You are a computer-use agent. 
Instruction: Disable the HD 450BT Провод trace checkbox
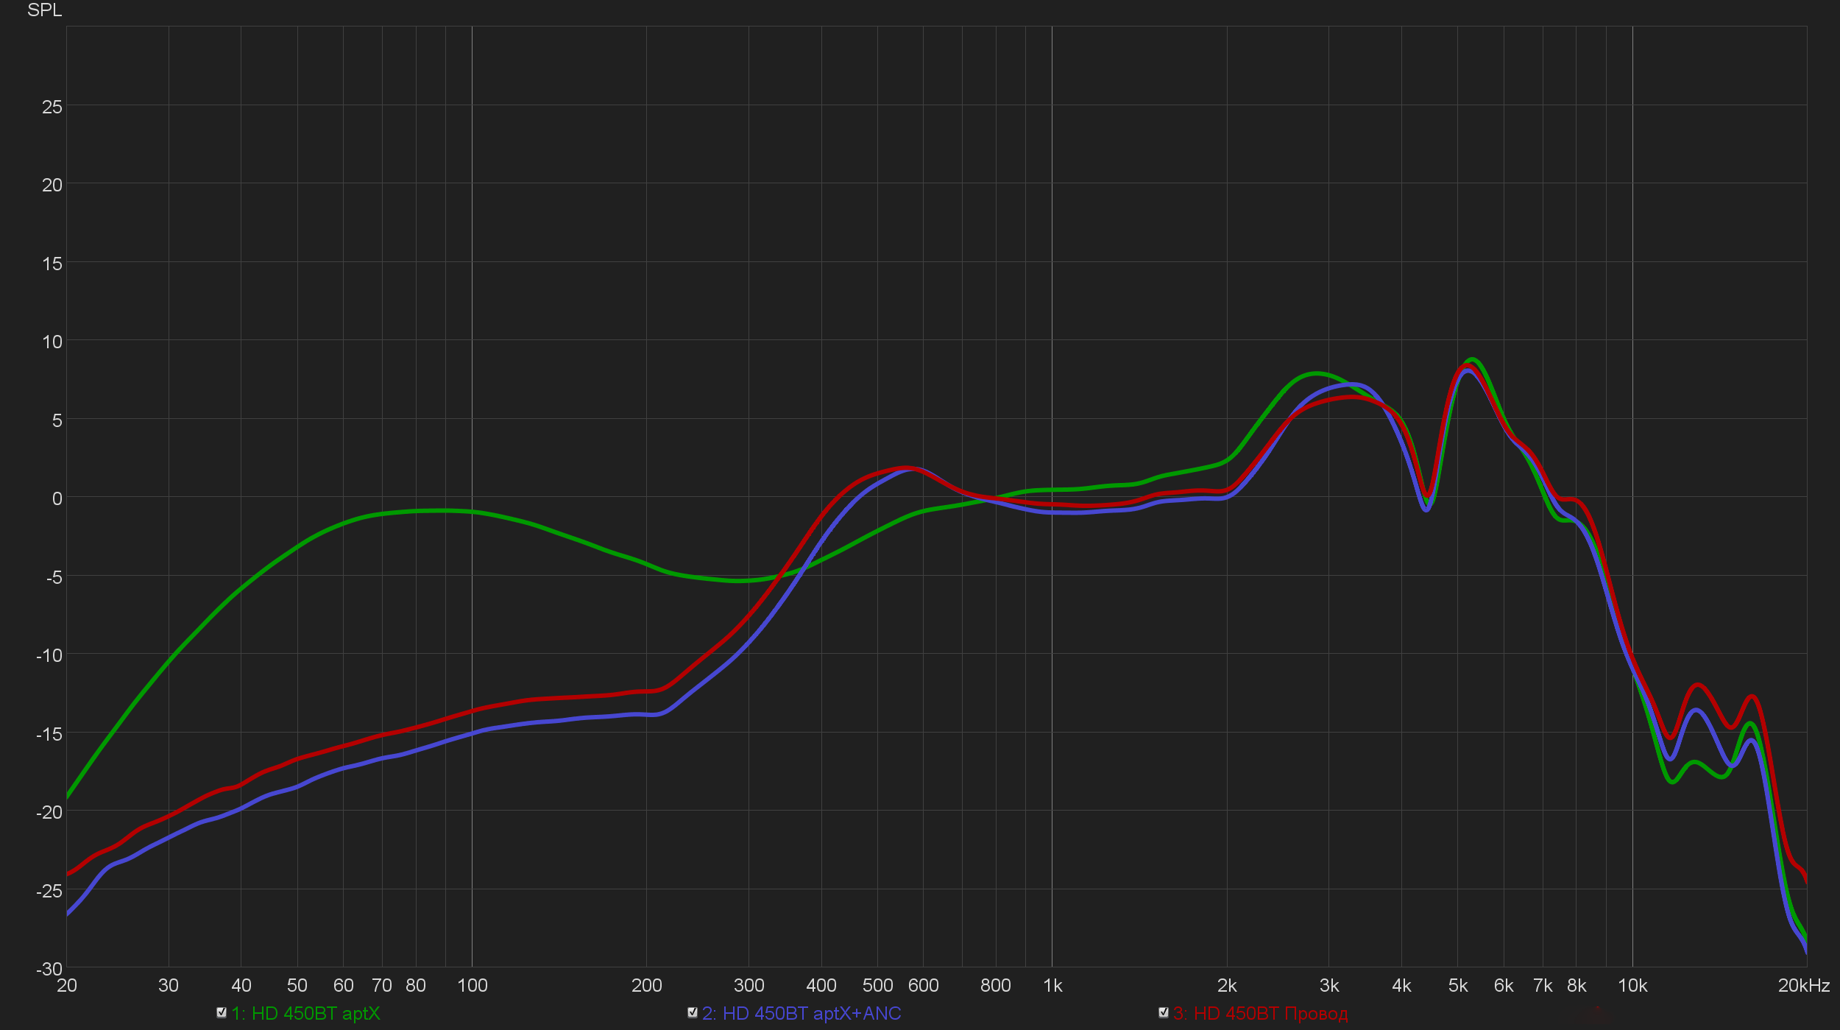point(1164,1012)
